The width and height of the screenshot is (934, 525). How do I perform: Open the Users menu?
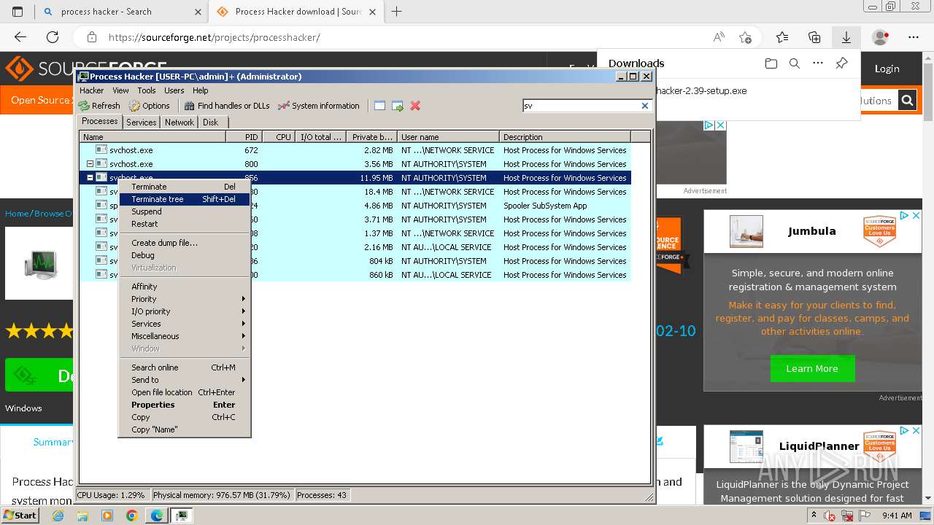(174, 90)
